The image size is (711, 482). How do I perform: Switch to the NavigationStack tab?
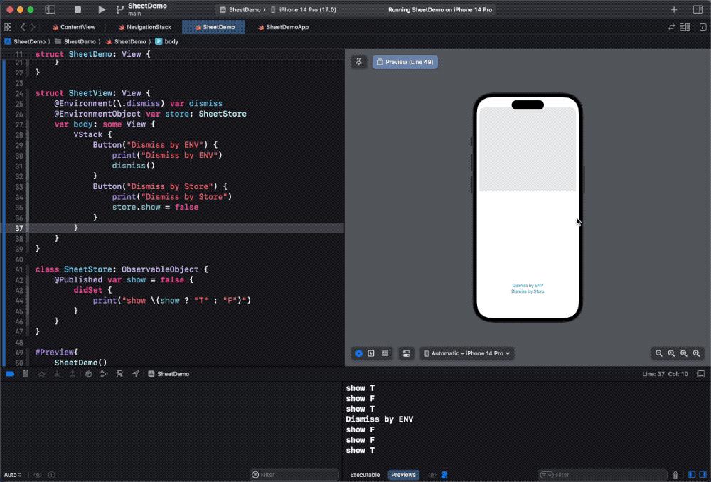pos(144,26)
